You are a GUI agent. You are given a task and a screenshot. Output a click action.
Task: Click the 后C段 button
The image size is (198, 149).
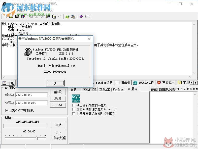(58, 99)
